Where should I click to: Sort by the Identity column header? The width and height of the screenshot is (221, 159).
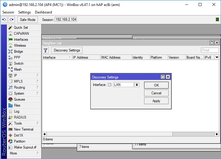pyautogui.click(x=141, y=57)
